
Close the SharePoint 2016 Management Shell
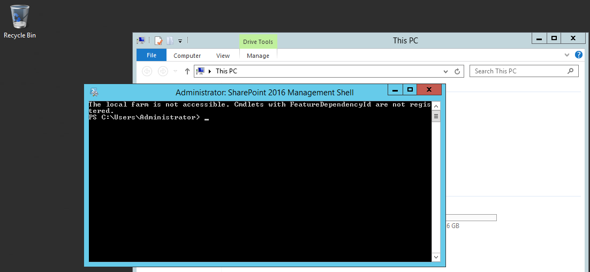429,90
